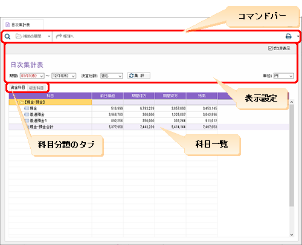
Task: Open the 決算仕訳 dropdown
Action: (x=120, y=76)
